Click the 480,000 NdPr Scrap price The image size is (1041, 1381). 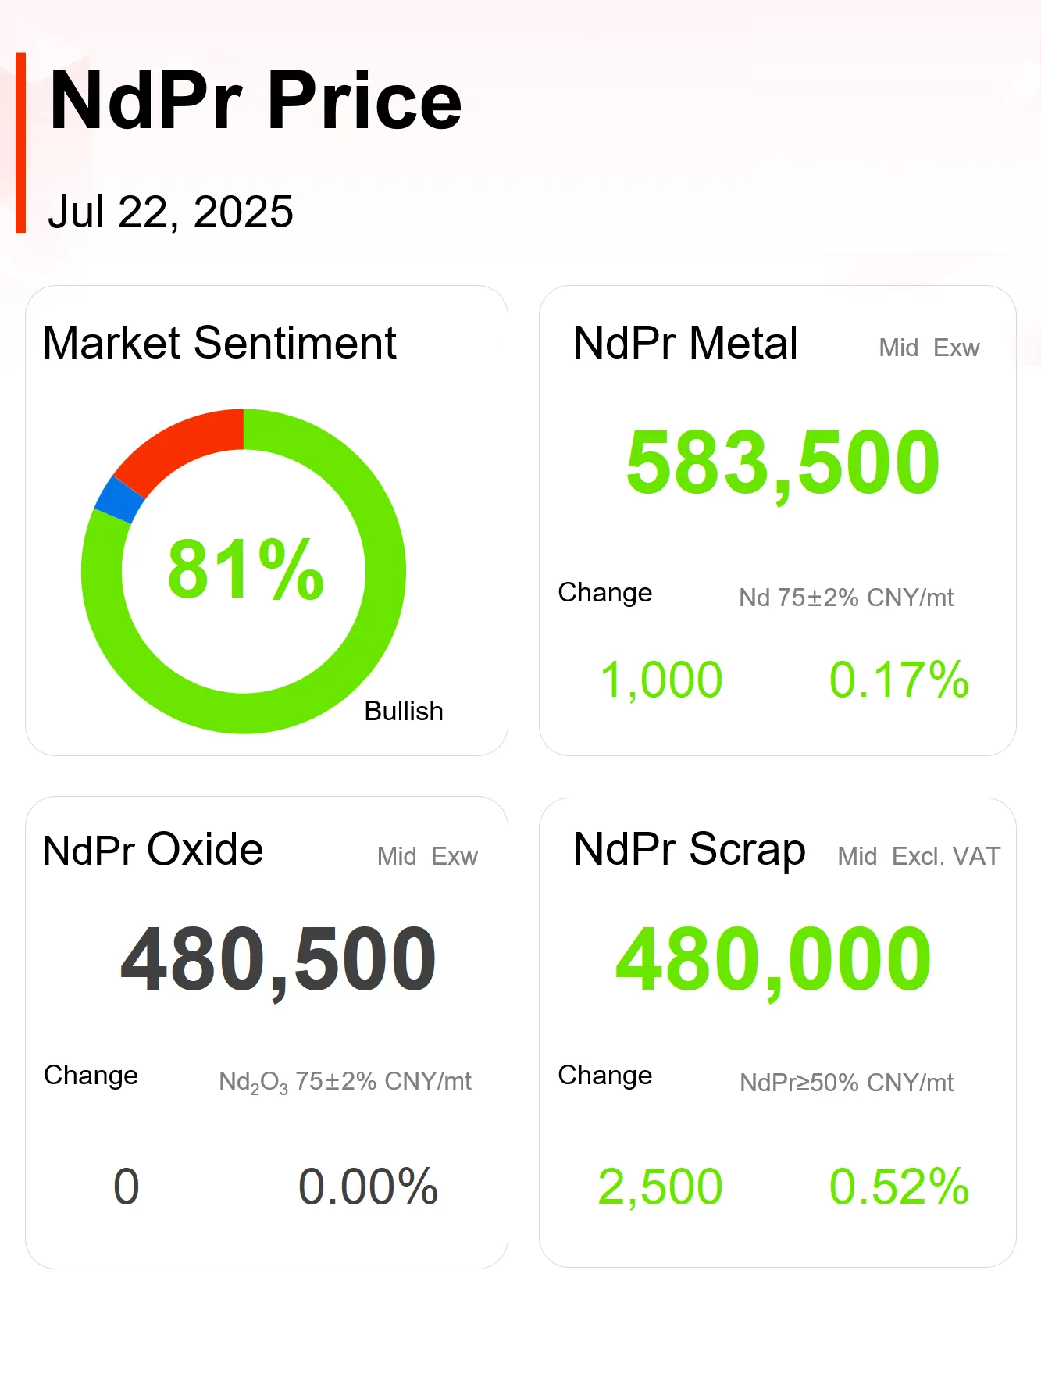[773, 960]
